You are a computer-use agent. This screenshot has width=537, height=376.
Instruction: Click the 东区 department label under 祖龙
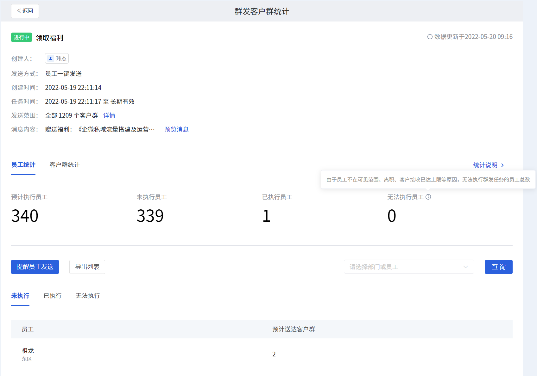27,359
